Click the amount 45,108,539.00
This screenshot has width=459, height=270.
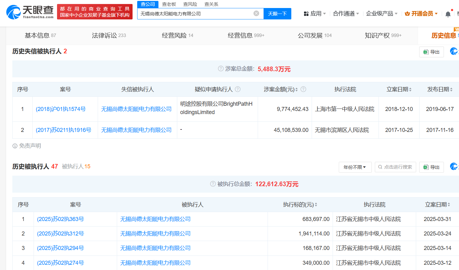click(x=291, y=130)
